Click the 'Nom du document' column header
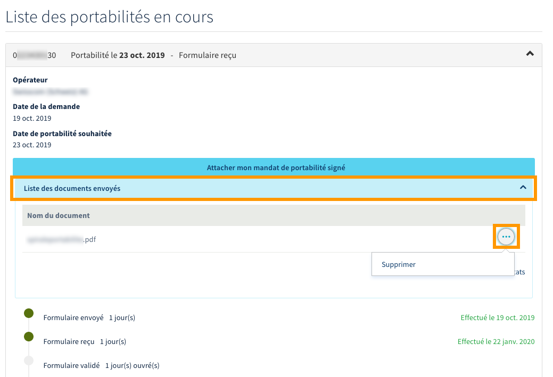553x377 pixels. click(59, 215)
